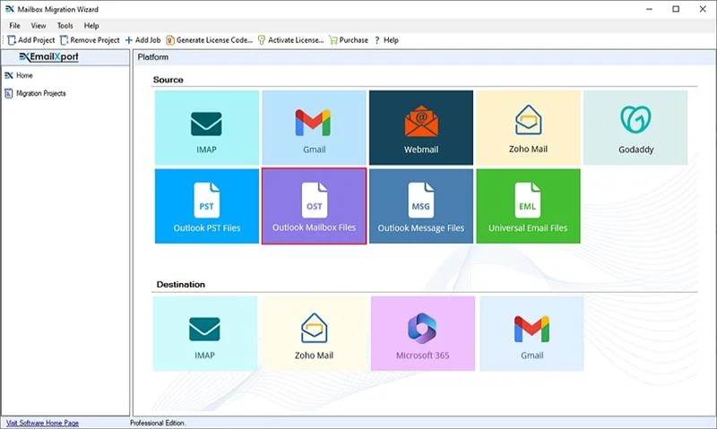Open the Tools menu
The image size is (717, 429).
click(65, 26)
